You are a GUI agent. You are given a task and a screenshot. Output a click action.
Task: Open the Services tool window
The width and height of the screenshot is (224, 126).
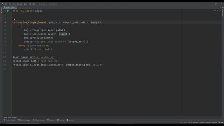click(x=70, y=120)
